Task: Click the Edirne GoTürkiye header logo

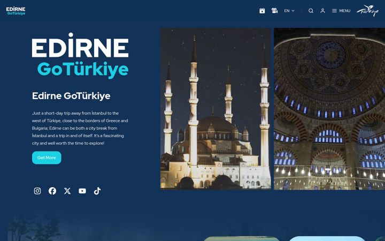Action: click(x=16, y=11)
